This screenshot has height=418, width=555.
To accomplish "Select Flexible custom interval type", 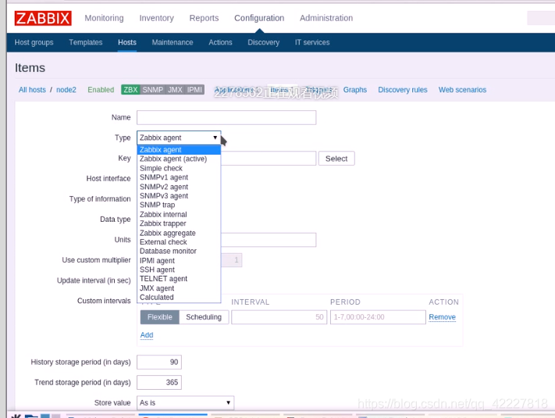I will (x=160, y=317).
